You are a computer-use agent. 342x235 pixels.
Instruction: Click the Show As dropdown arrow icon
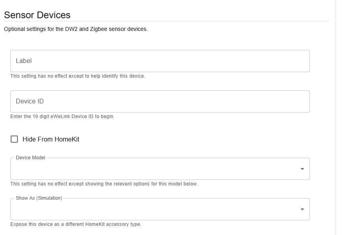[x=302, y=210]
